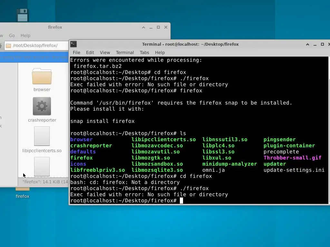This screenshot has height=247, width=330.
Task: Click 'pingsender' in the terminal listing
Action: click(279, 140)
